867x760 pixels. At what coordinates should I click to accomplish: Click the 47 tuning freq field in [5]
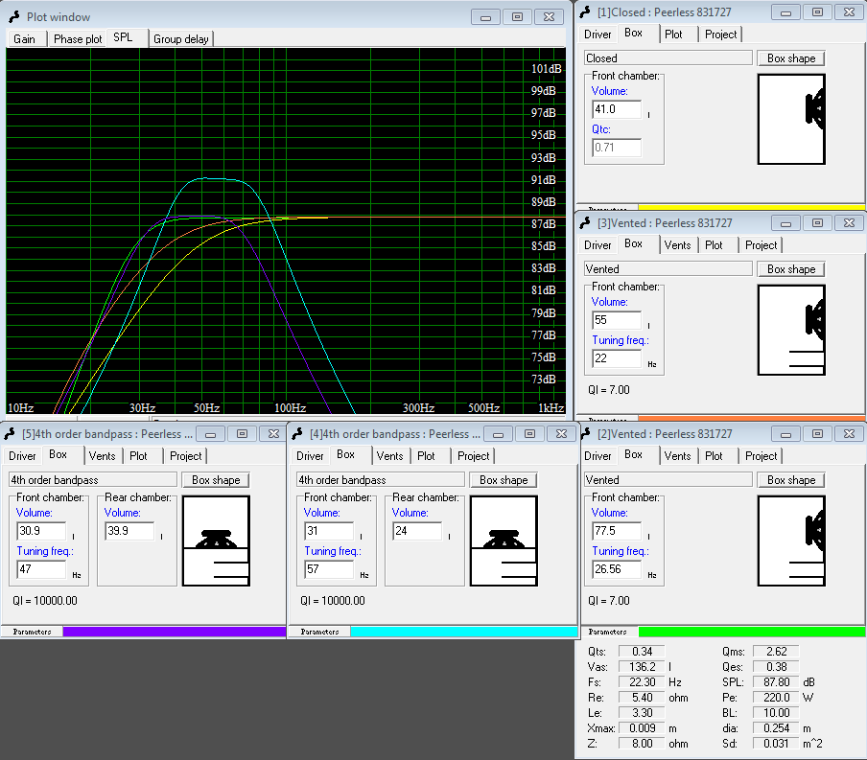(x=41, y=569)
